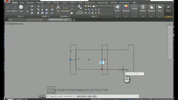Open the layer name dropdown list

tap(112, 6)
